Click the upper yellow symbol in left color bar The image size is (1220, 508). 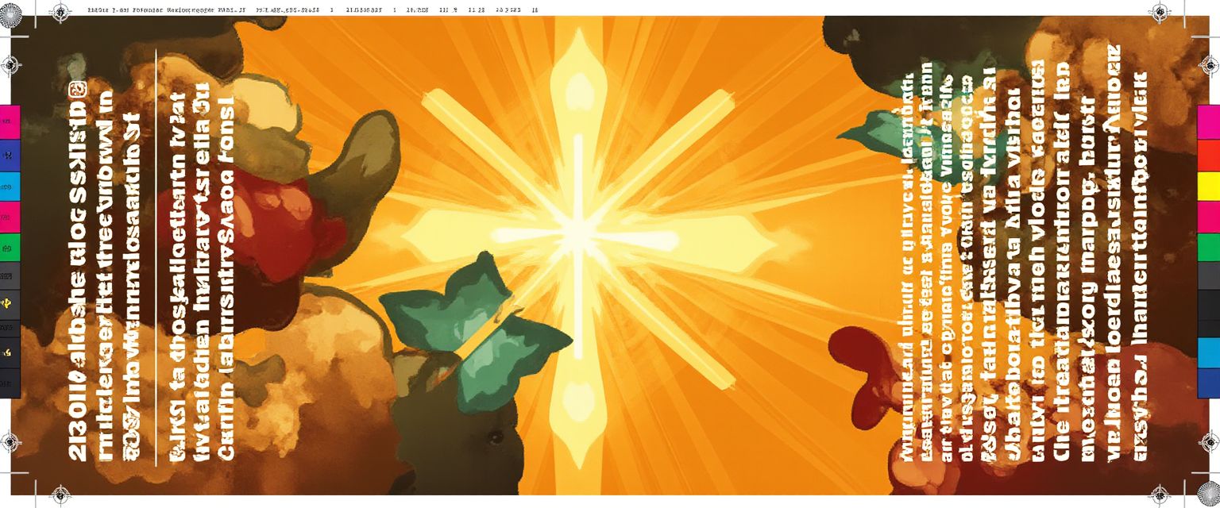9,302
